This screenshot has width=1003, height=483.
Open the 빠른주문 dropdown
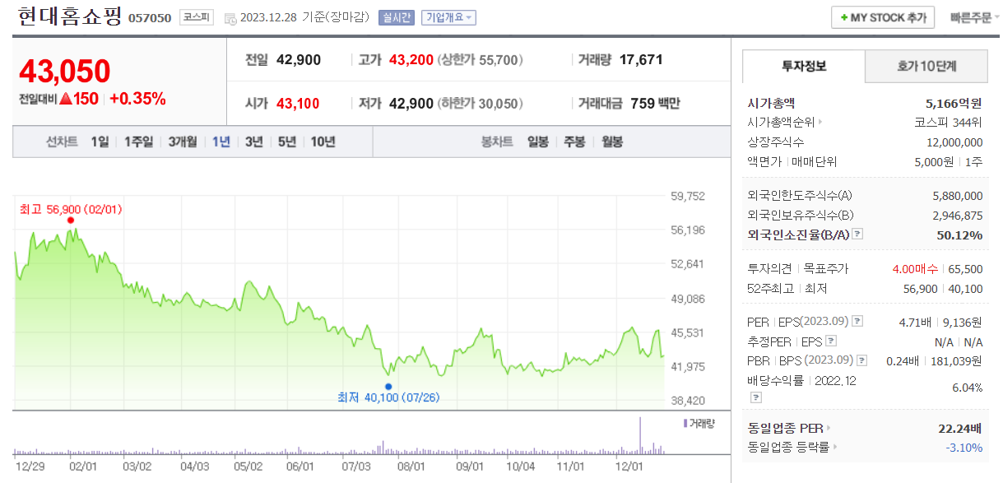point(975,17)
